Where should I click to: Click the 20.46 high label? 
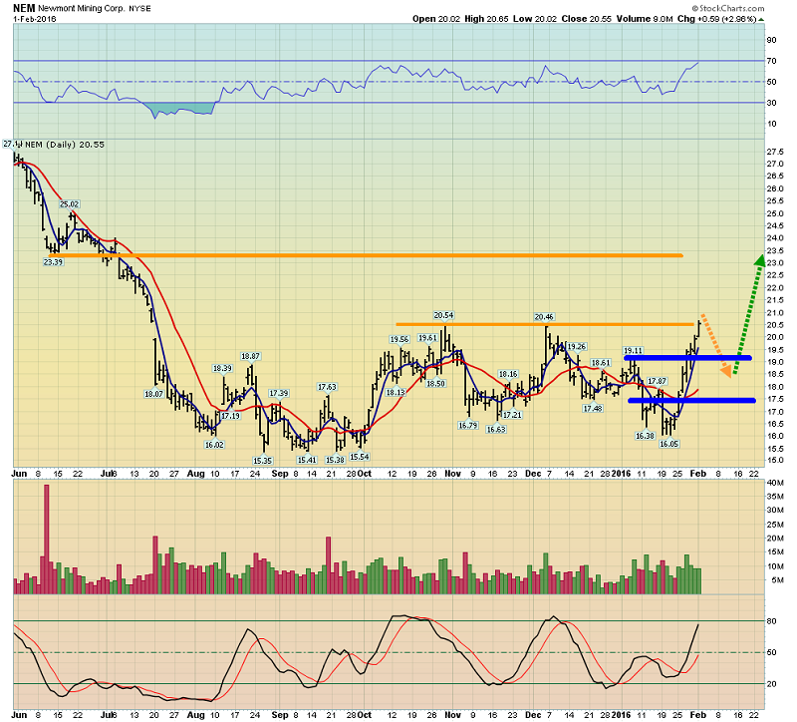point(544,317)
